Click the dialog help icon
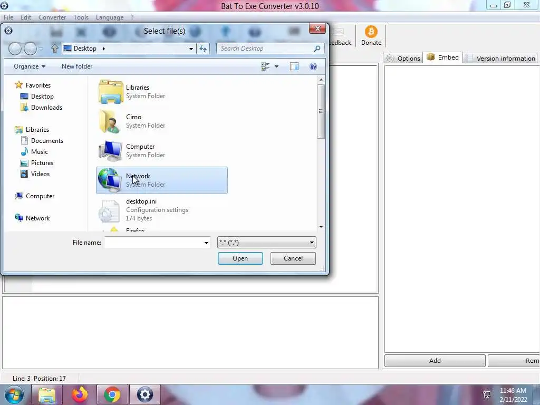The image size is (540, 405). [x=313, y=66]
